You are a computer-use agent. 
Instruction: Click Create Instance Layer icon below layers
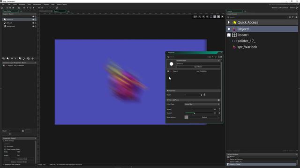coord(7,58)
